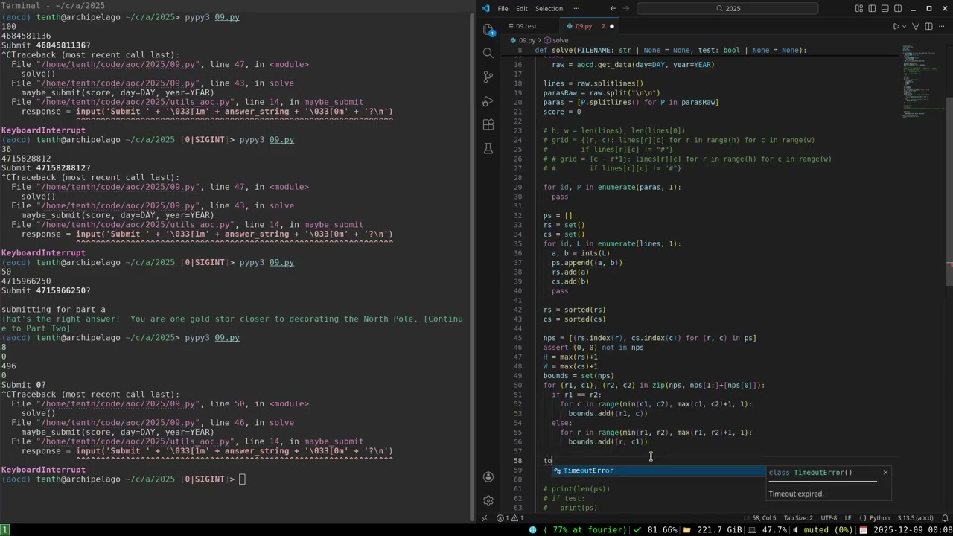Open the Selection menu
Viewport: 953px width, 536px height.
(549, 8)
